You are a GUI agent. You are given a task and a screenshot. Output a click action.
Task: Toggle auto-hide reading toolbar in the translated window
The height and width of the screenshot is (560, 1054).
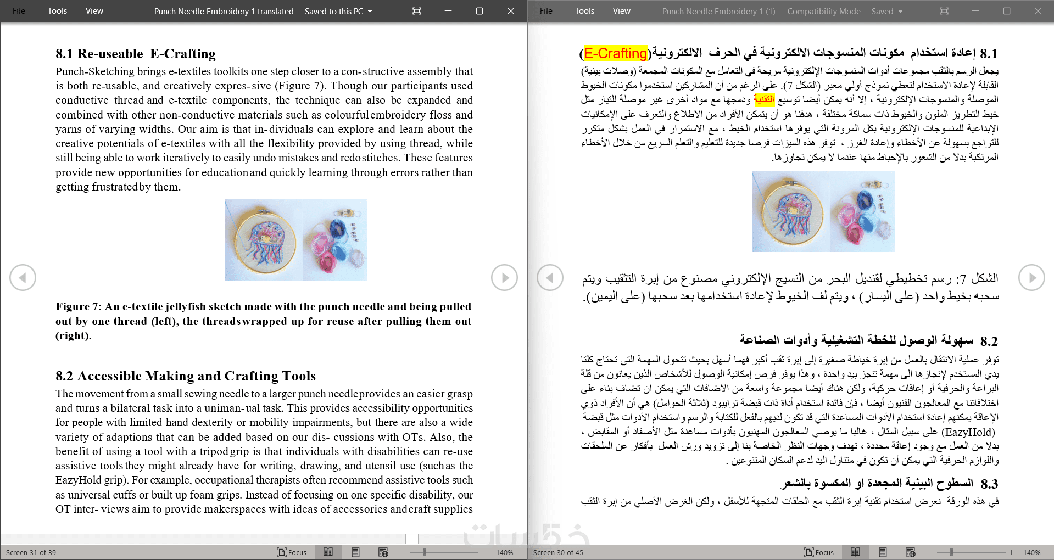click(x=417, y=11)
